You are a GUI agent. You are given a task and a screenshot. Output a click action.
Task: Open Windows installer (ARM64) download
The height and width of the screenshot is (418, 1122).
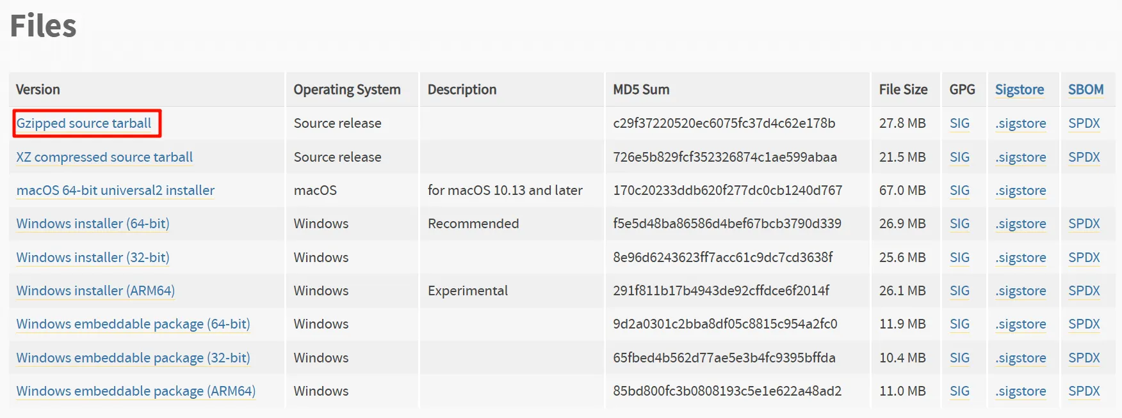(95, 291)
